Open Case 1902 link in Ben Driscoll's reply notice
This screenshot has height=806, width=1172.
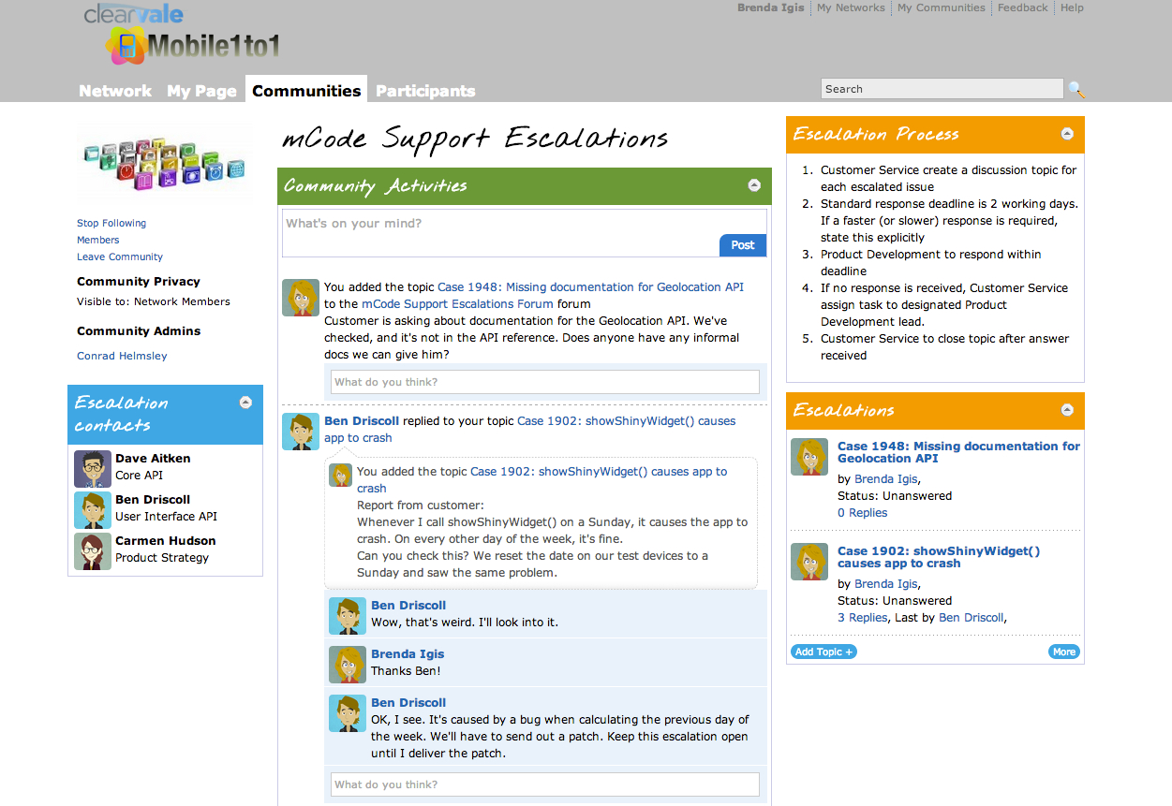coord(530,430)
